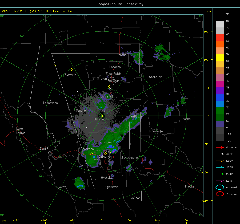Click the Ponoka city label
240x224 pixels.
point(122,55)
